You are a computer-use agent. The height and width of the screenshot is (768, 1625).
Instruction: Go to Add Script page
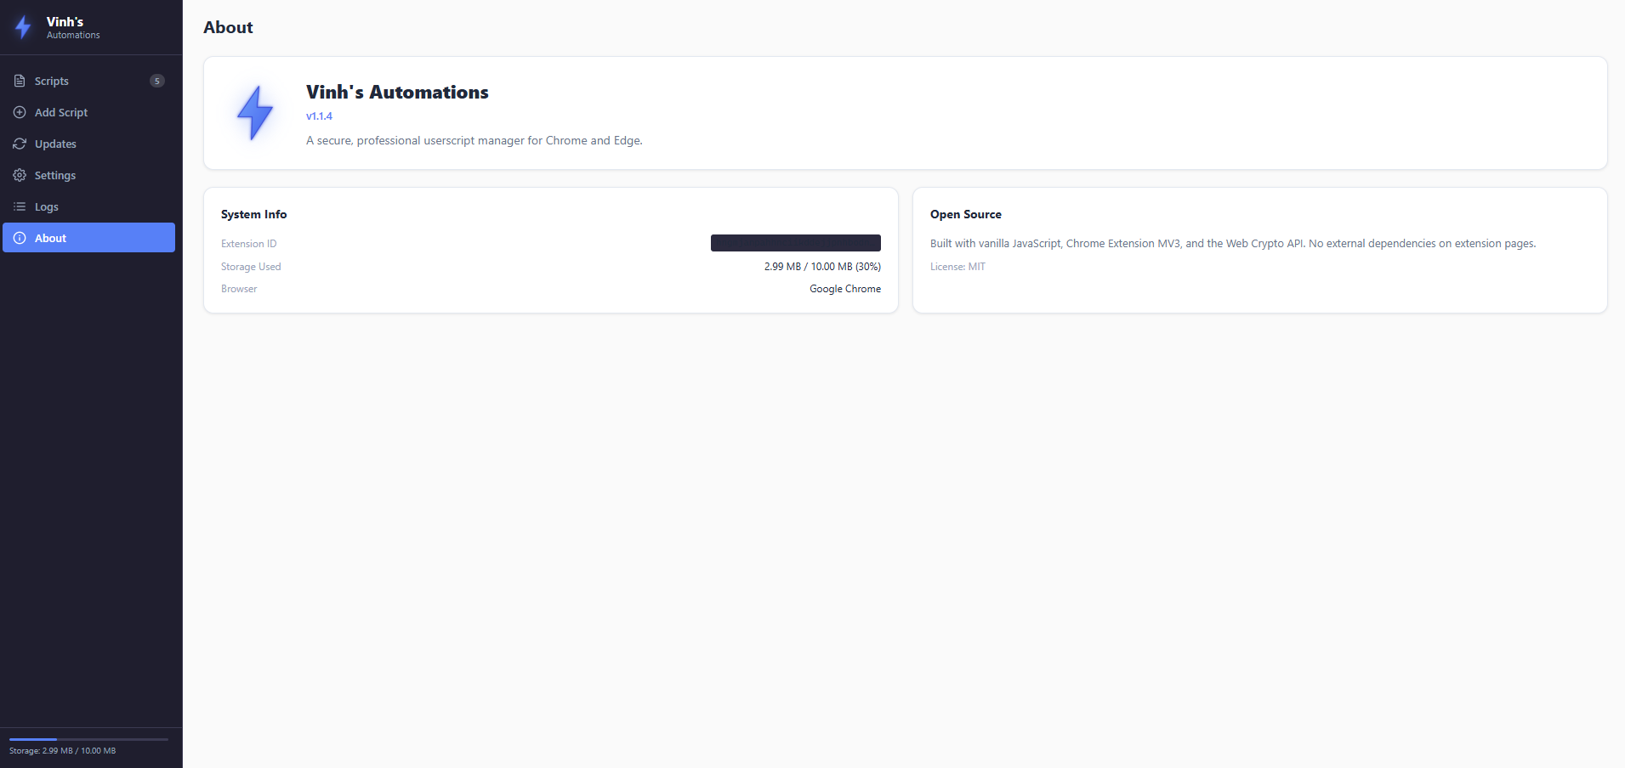(88, 112)
